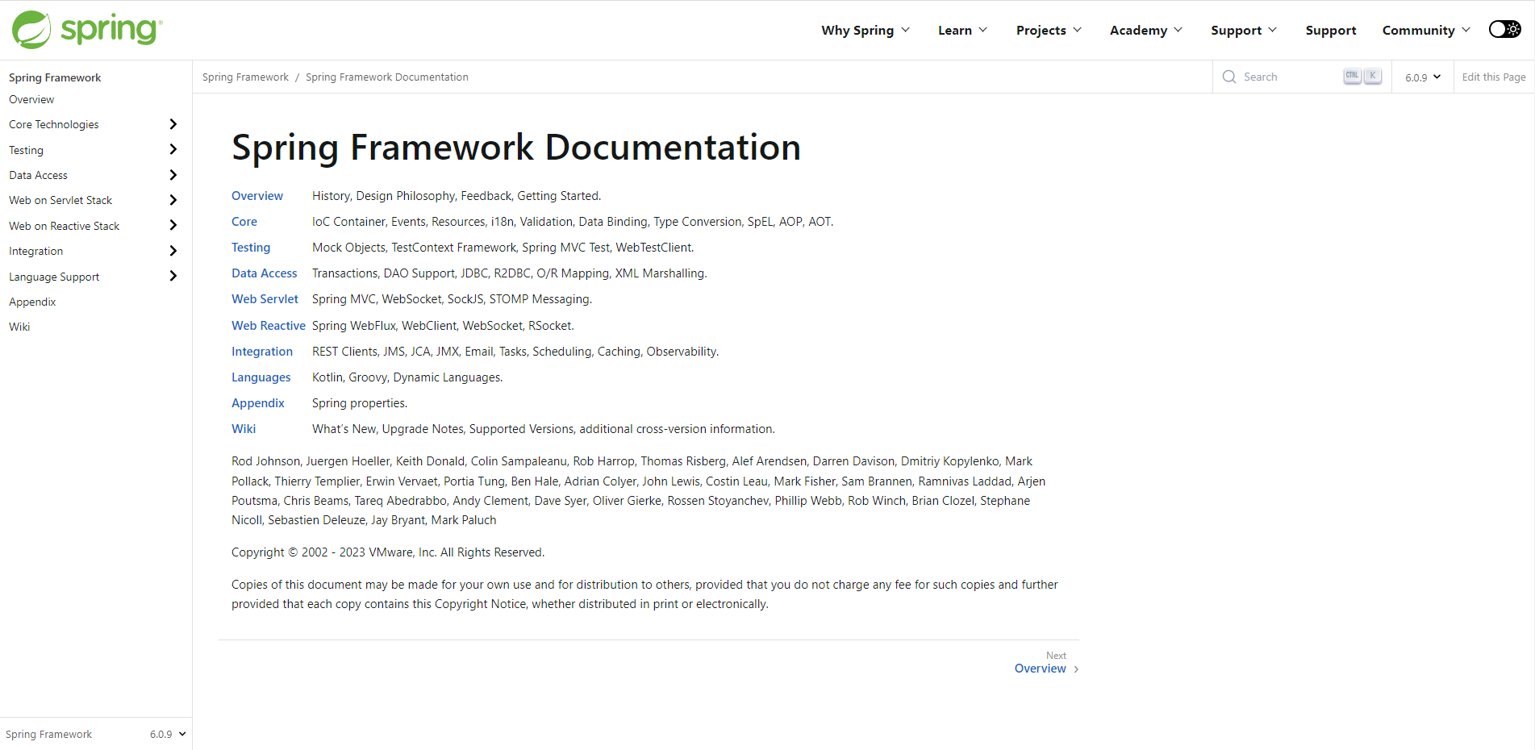Click 'Spring properties.' description text

(360, 403)
